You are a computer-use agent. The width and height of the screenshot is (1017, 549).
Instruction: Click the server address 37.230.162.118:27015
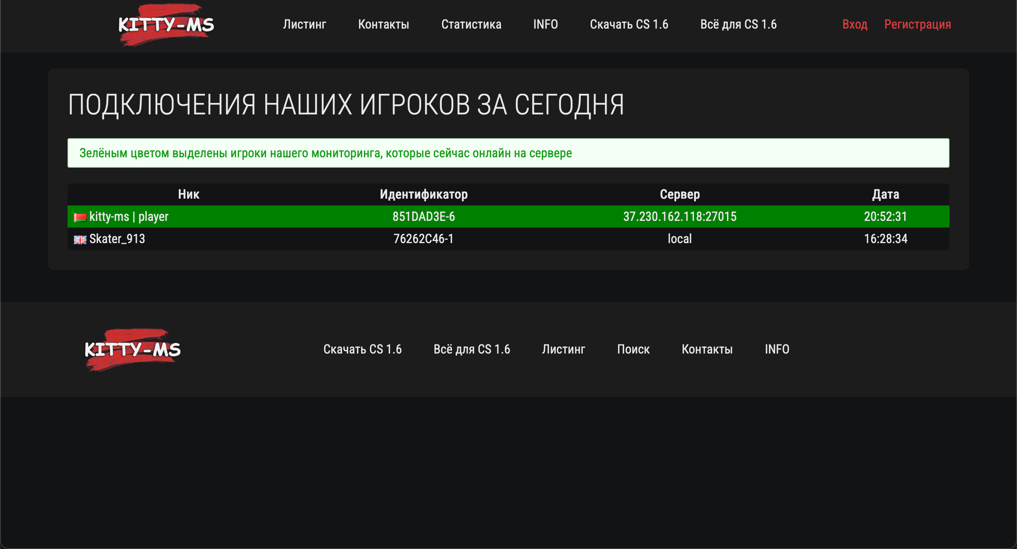[679, 217]
